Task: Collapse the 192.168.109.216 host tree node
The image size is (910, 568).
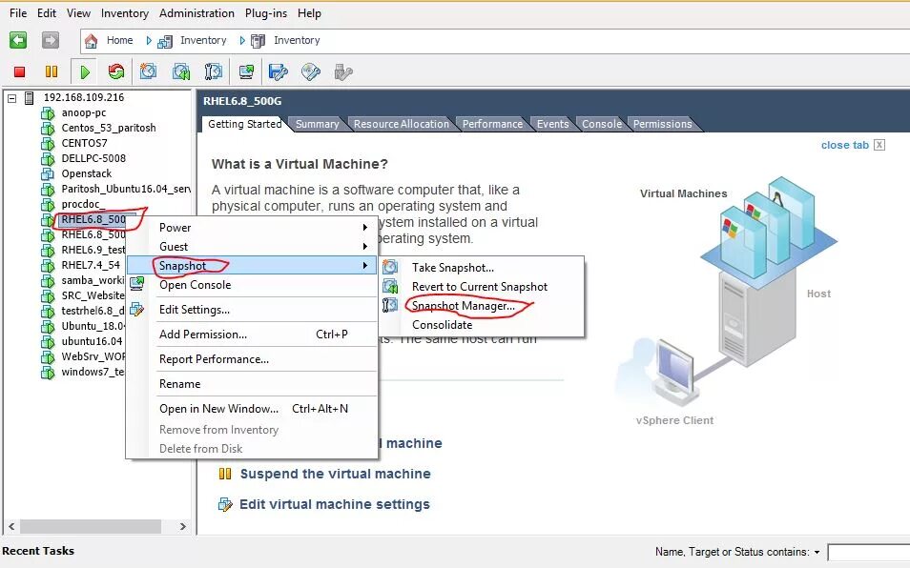Action: tap(11, 98)
